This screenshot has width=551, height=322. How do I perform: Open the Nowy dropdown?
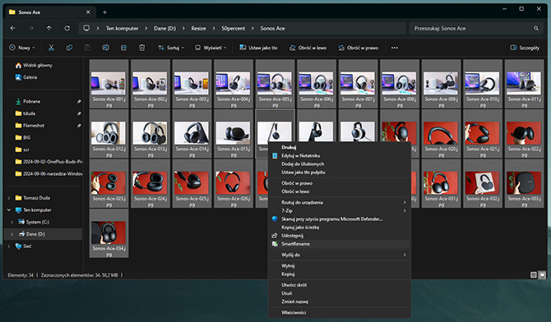tap(22, 48)
